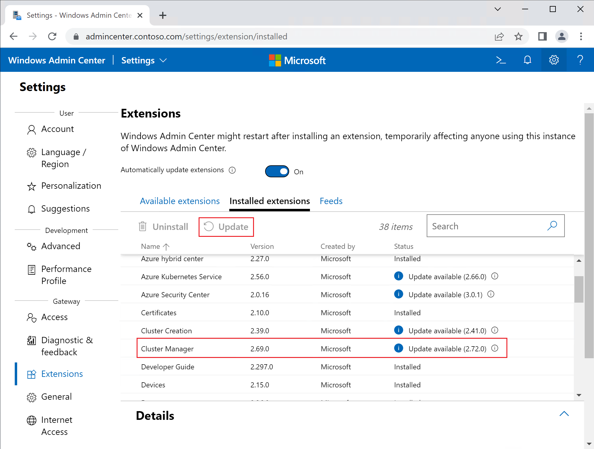Go to Windows Admin Center home
The width and height of the screenshot is (594, 449).
coord(57,60)
